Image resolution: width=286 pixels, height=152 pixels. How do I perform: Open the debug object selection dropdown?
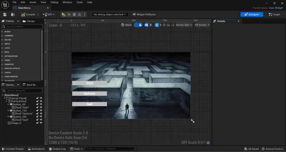click(x=110, y=14)
